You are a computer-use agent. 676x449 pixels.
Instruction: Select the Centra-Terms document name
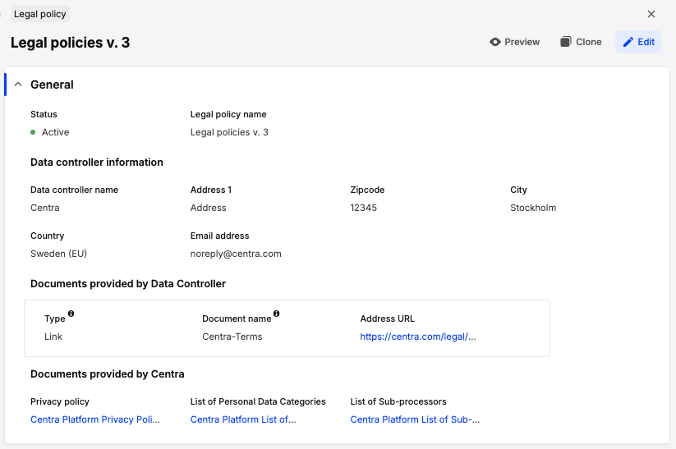click(x=232, y=337)
